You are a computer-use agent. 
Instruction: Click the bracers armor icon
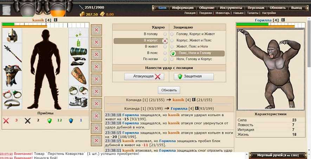click(78, 51)
